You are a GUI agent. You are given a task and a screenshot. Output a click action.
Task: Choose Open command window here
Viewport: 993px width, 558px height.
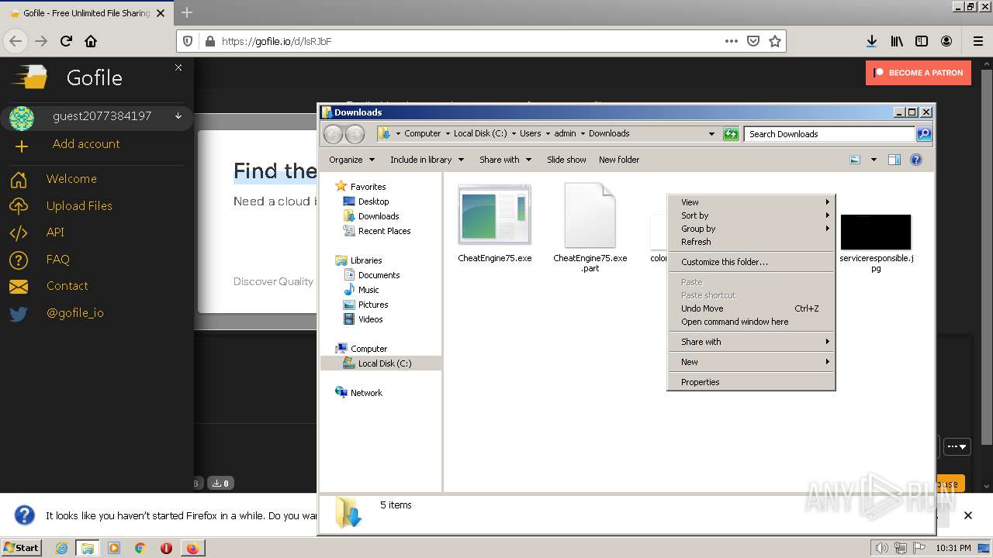(x=751, y=322)
